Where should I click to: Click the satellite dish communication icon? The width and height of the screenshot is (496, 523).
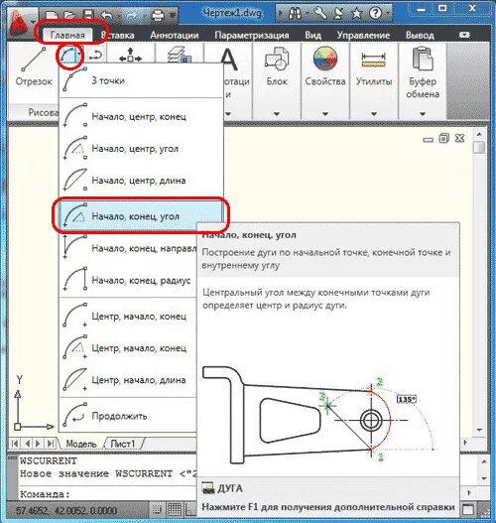338,13
